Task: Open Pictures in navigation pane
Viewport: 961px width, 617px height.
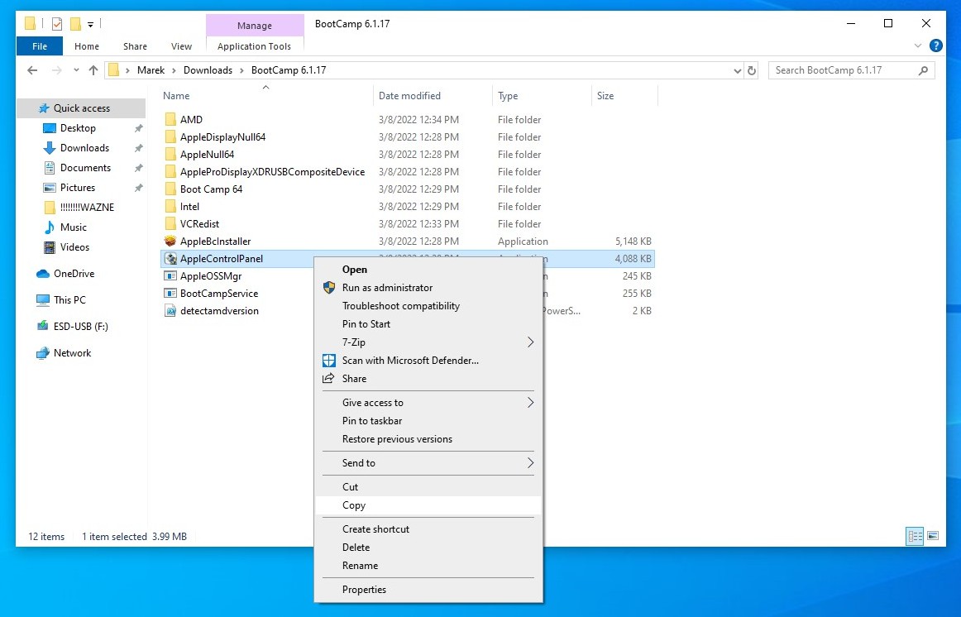Action: tap(77, 188)
